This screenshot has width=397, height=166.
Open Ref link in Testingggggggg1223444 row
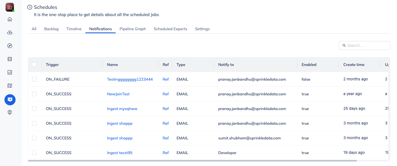click(166, 79)
